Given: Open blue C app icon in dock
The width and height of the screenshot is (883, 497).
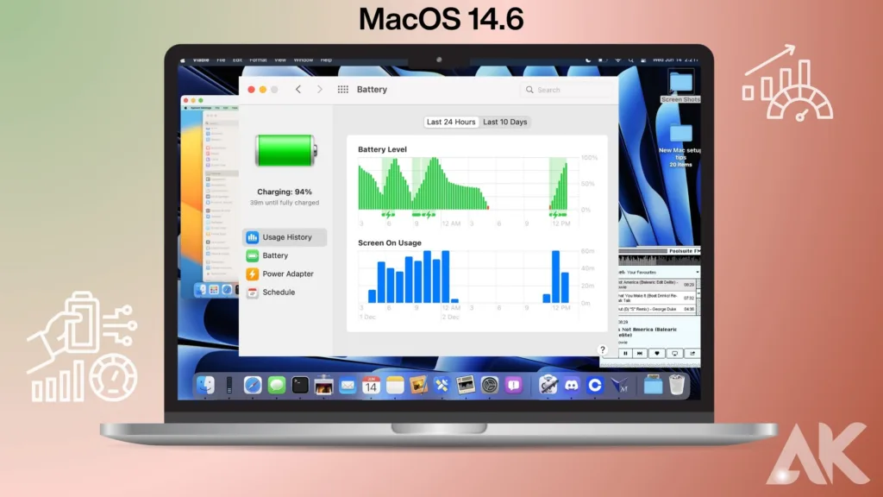Looking at the screenshot, I should click(x=595, y=386).
